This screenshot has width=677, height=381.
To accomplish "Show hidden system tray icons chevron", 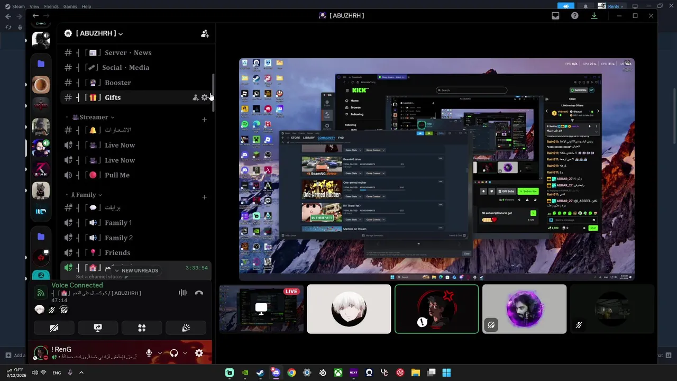I will 81,373.
